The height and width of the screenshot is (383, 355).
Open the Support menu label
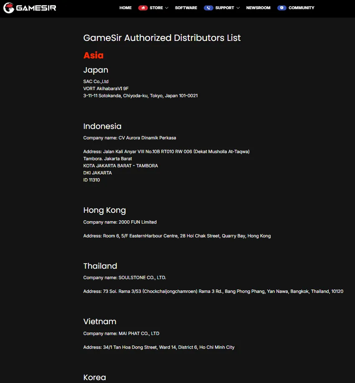tap(225, 8)
